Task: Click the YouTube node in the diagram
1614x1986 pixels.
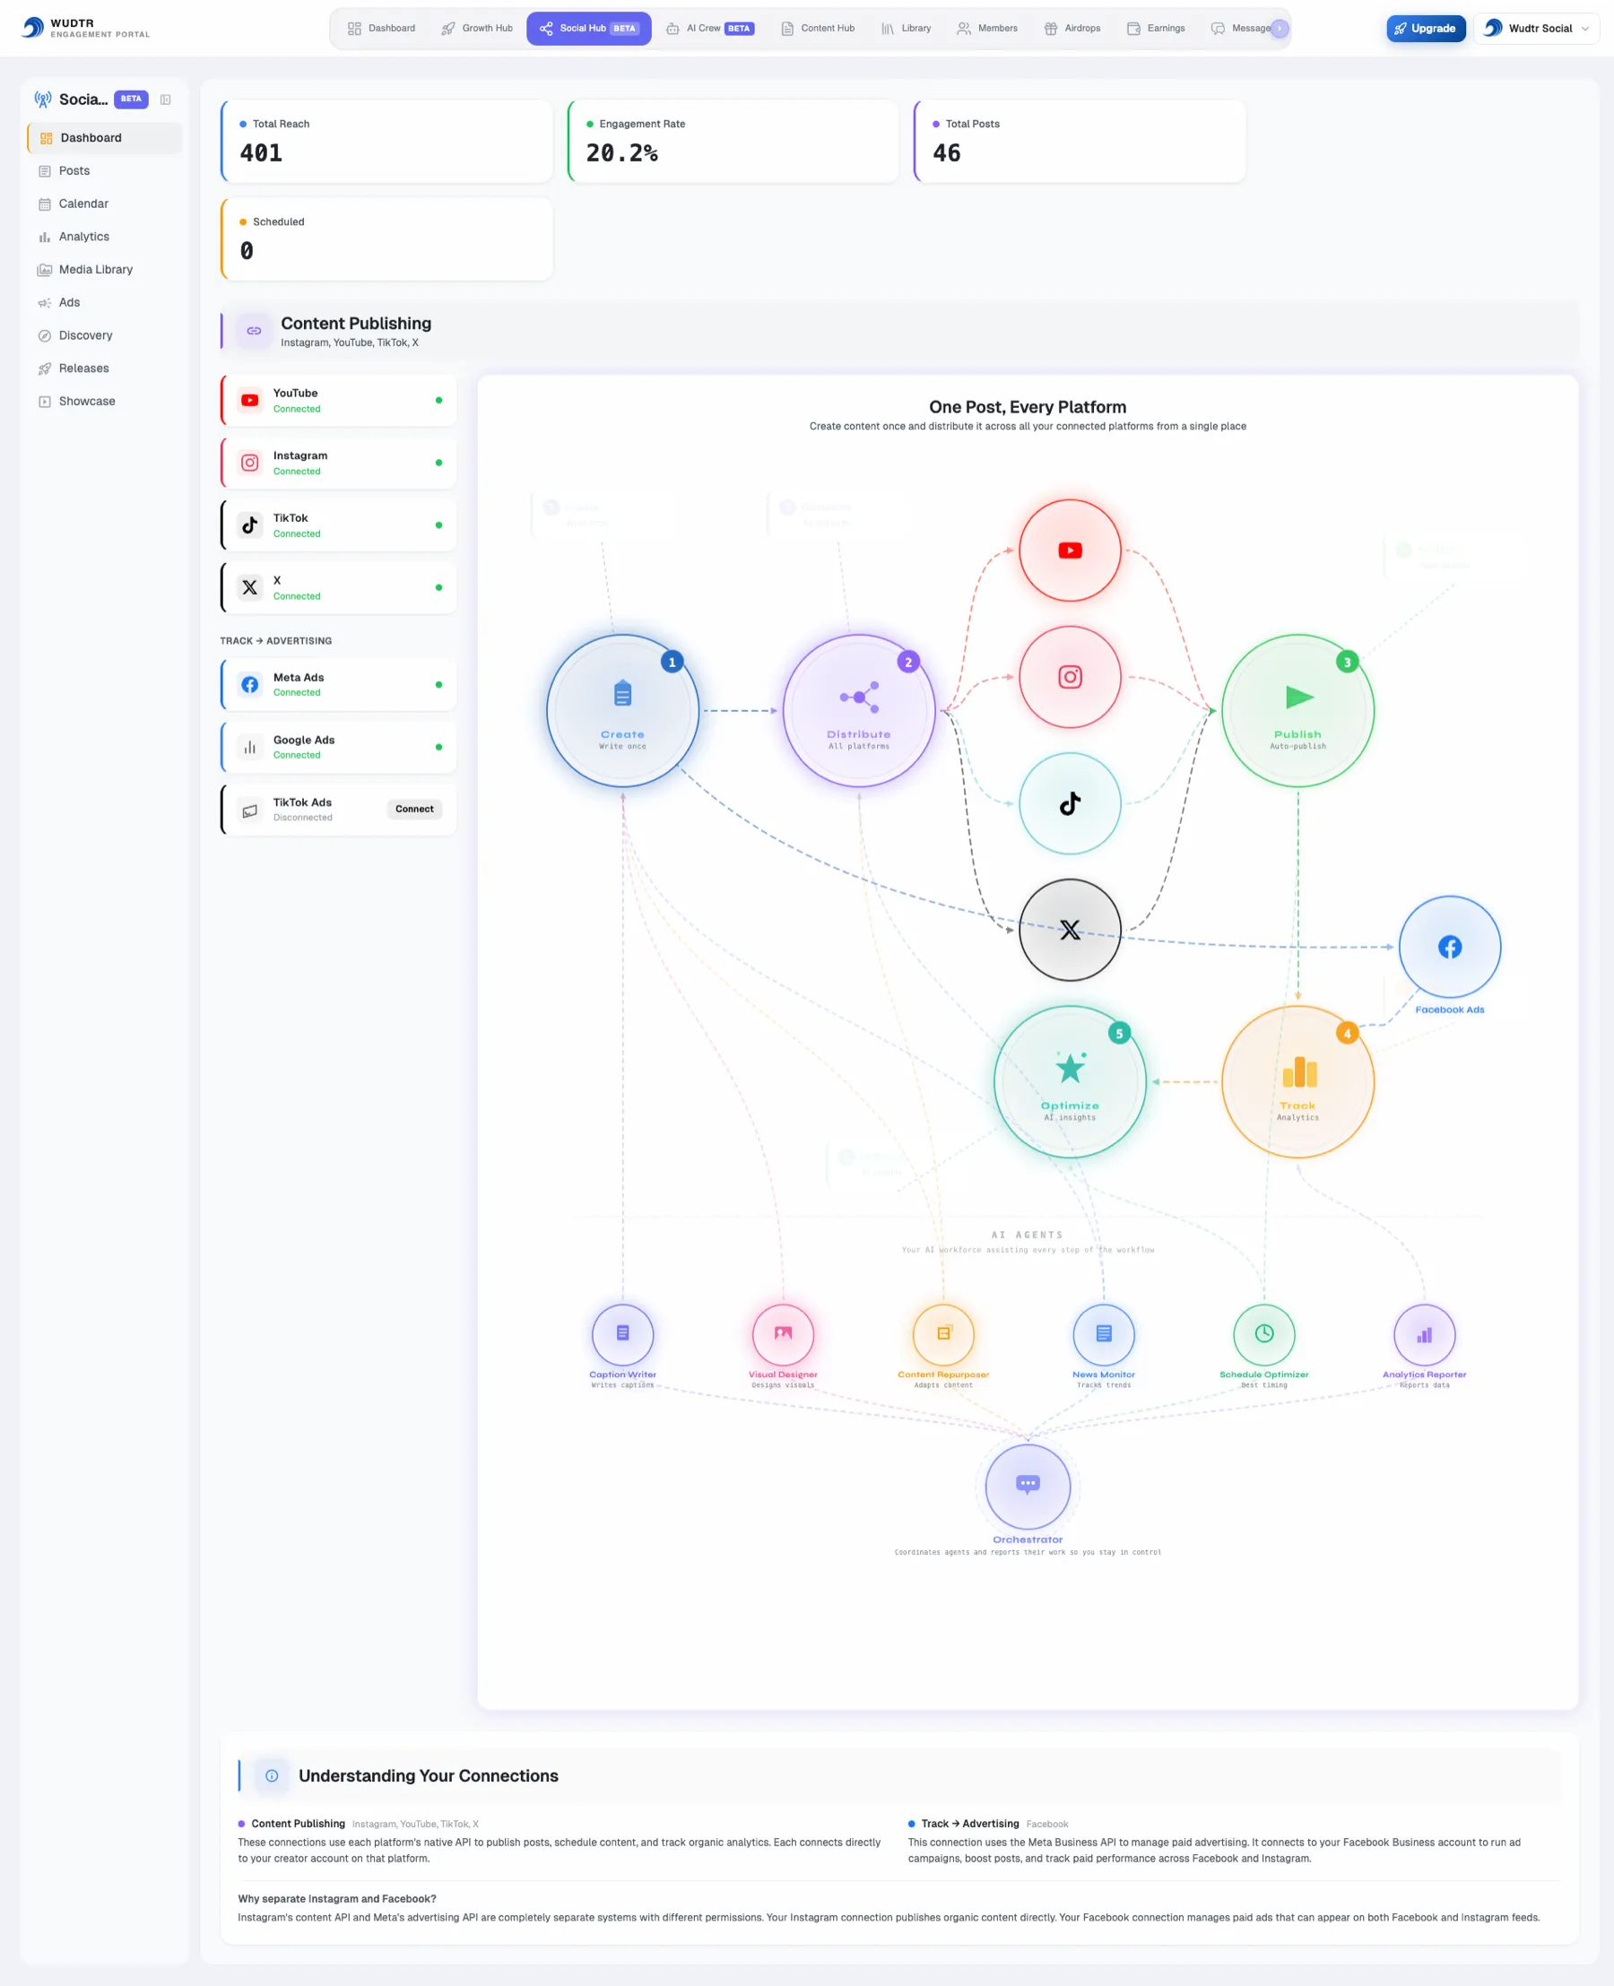Action: point(1070,551)
